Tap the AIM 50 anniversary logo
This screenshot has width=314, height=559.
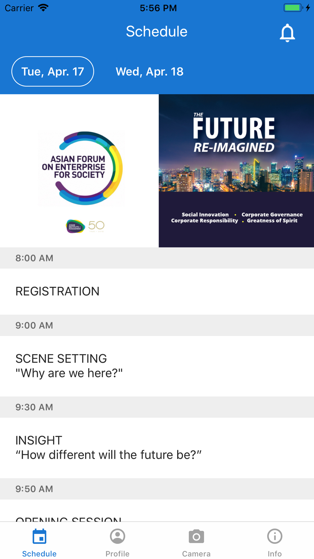[85, 226]
